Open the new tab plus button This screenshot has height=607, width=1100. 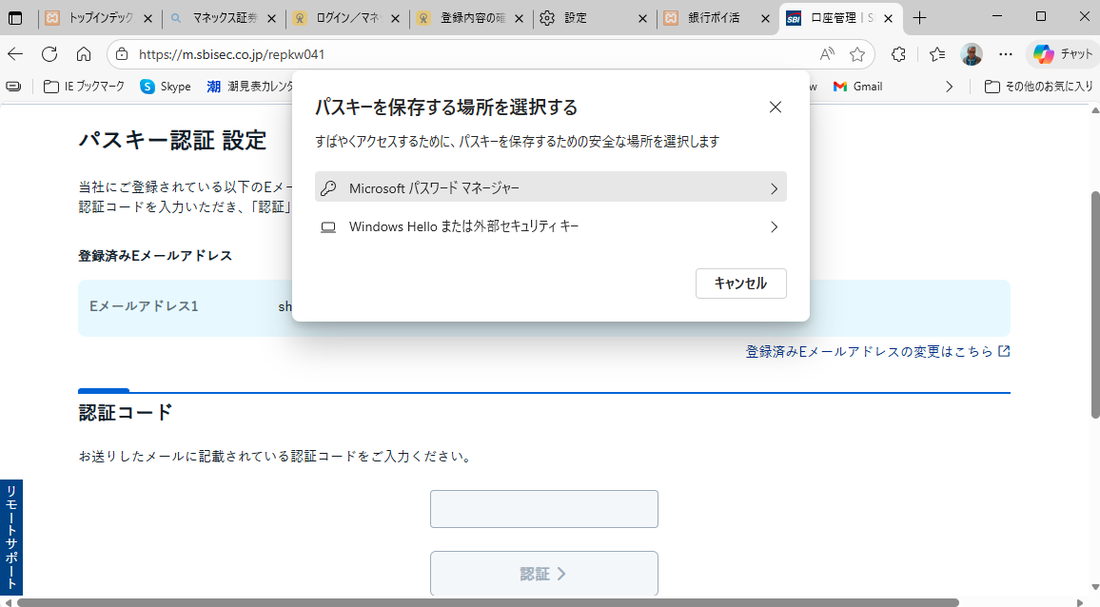(919, 17)
